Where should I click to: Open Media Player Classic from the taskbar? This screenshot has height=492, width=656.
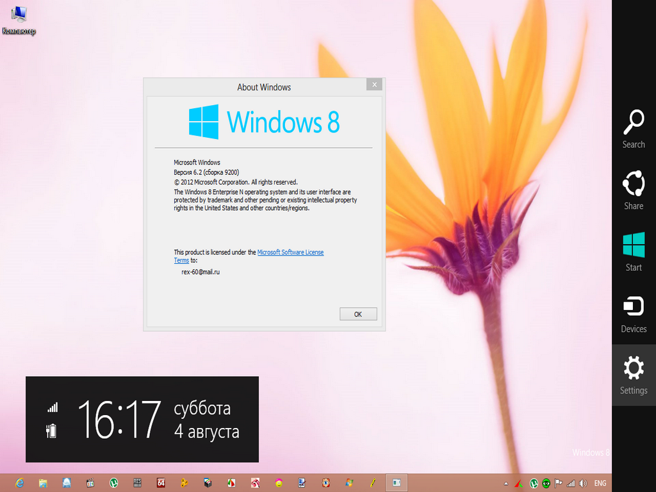click(90, 482)
